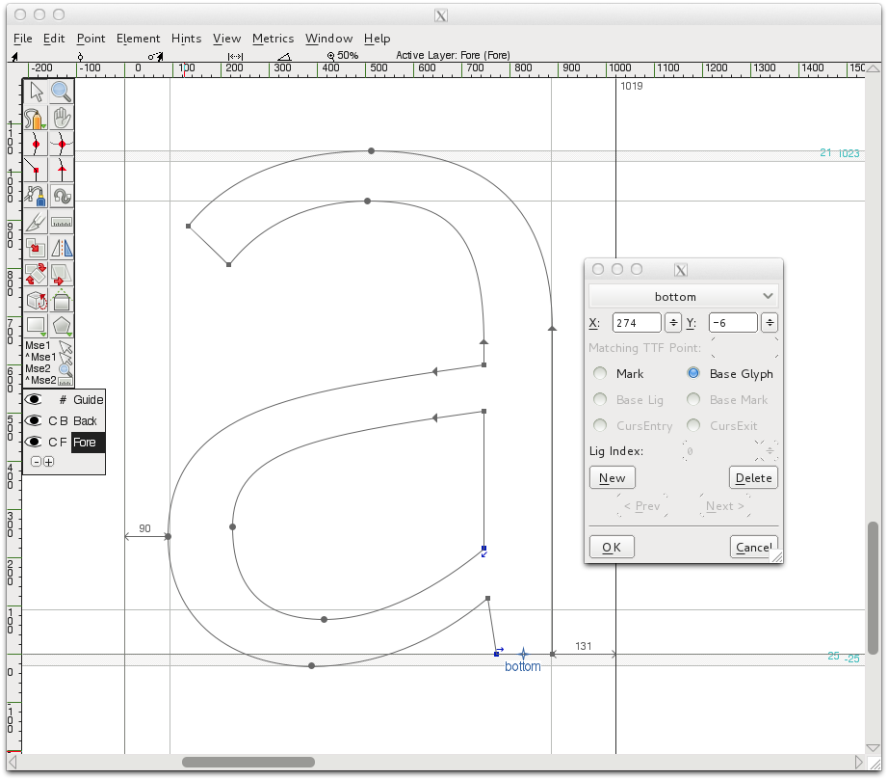Click the Y coordinate stepper arrows
888x780 pixels.
coord(770,323)
